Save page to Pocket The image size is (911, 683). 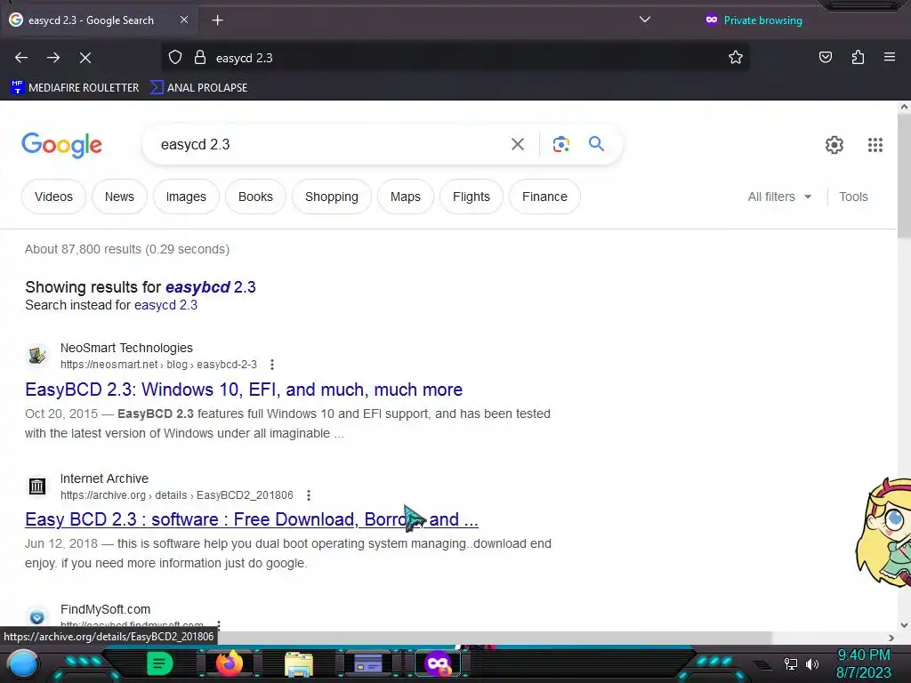click(825, 57)
